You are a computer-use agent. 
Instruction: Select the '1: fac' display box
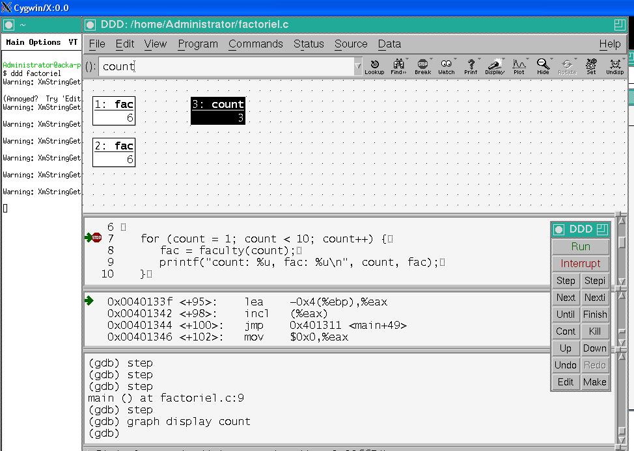(114, 110)
